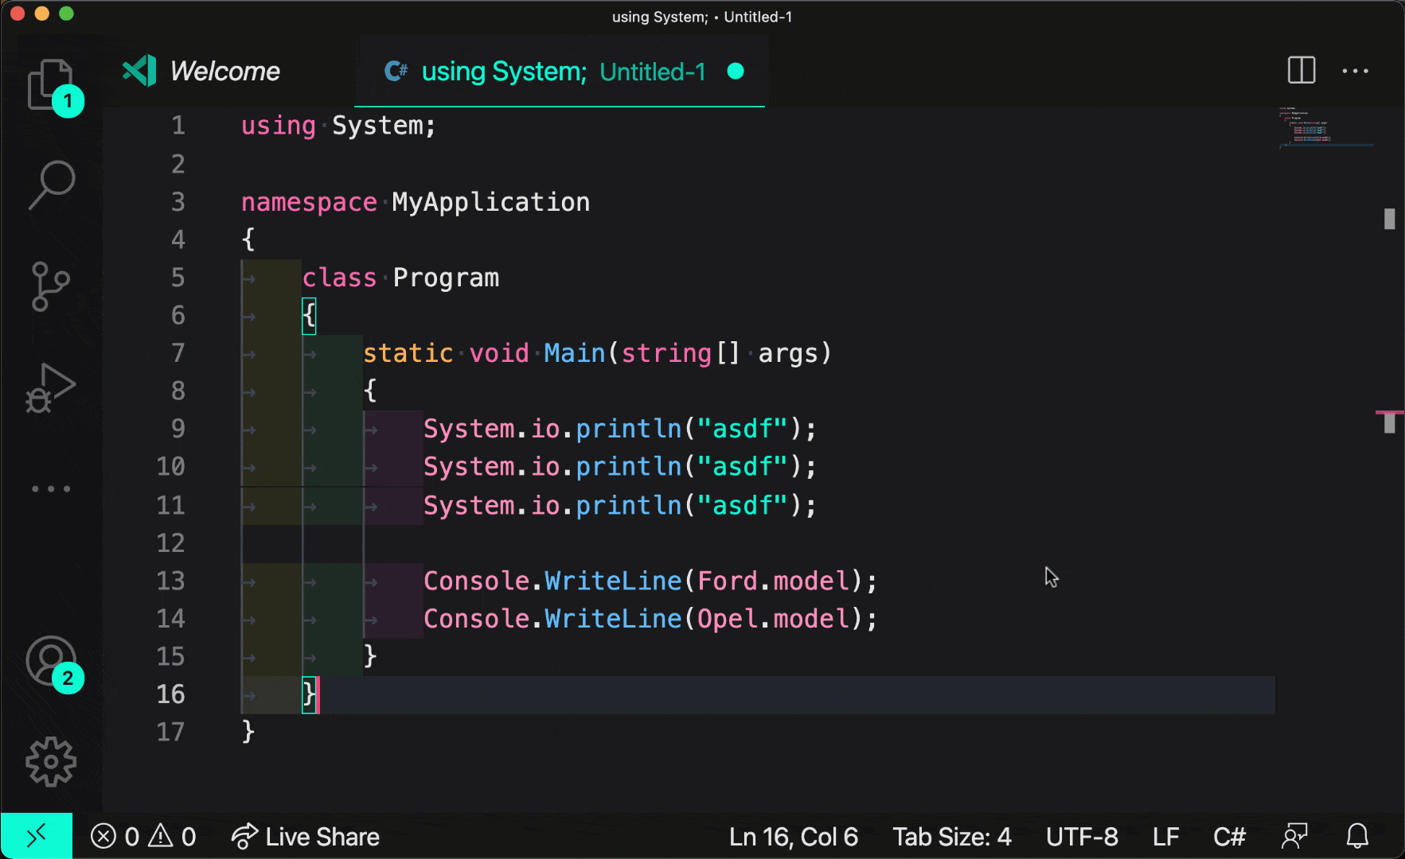
Task: Open the LF line ending selector
Action: coord(1165,836)
